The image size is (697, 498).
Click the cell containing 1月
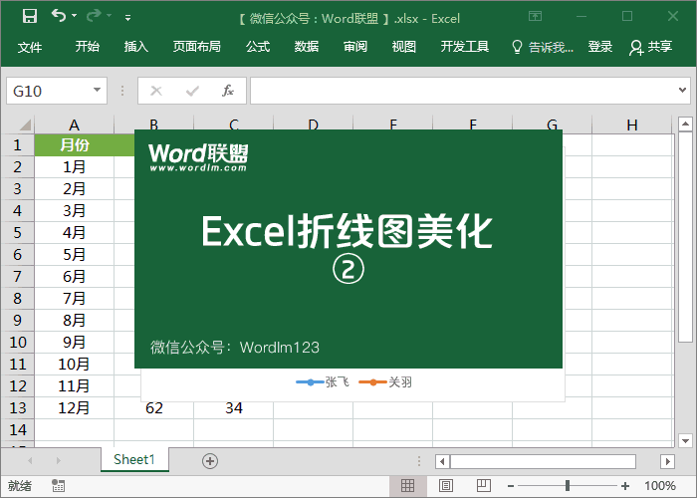tap(75, 166)
